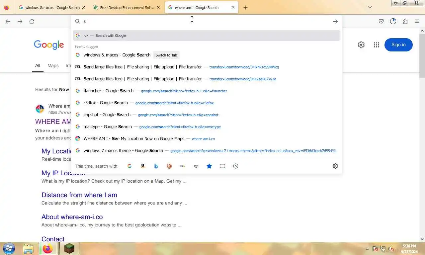The height and width of the screenshot is (255, 425).
Task: Select windows & macos Google Search suggestion
Action: coord(207,55)
